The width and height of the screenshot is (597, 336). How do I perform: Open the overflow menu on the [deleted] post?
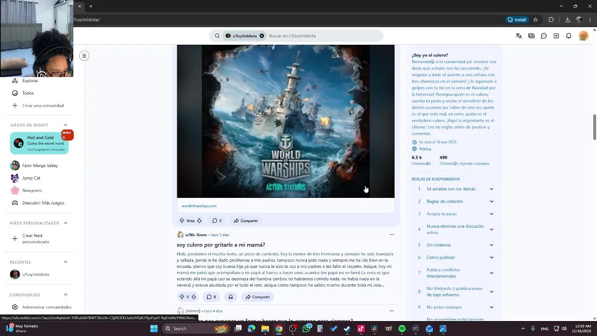point(392,311)
